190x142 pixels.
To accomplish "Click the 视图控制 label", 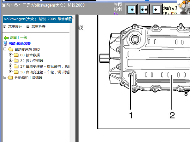I will [x=118, y=7].
